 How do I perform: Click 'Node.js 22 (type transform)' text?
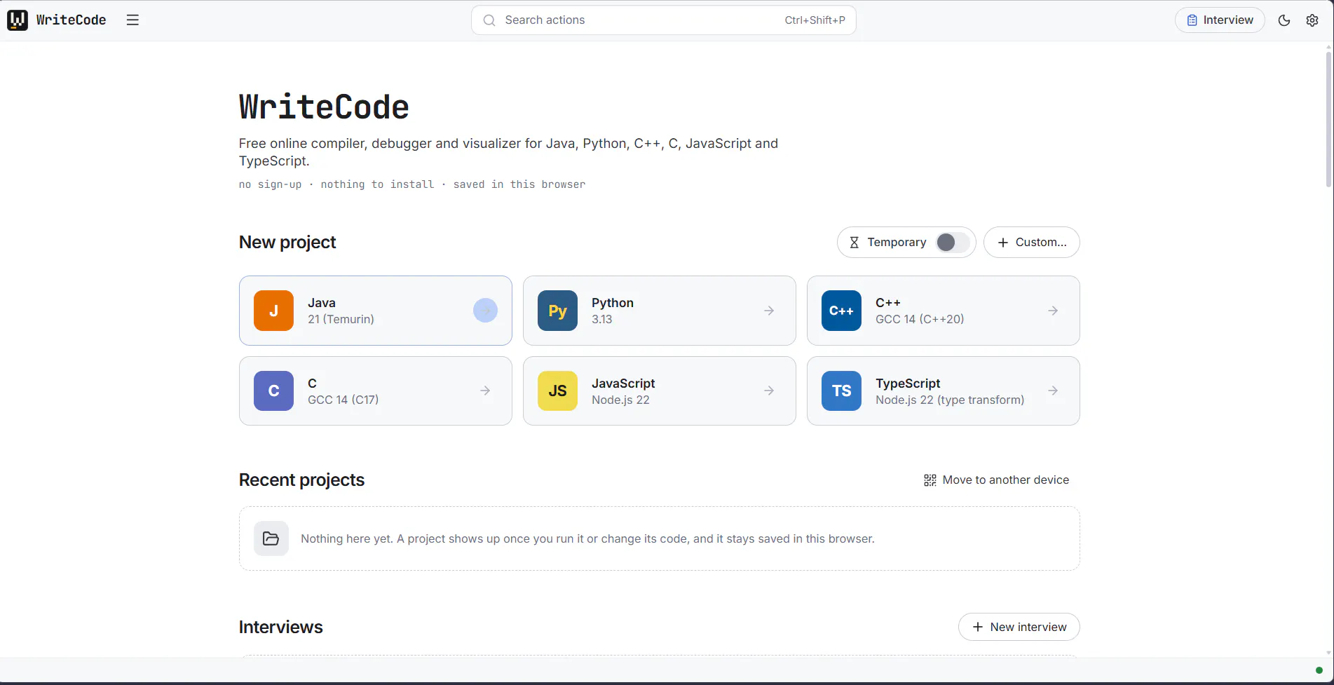click(x=950, y=400)
